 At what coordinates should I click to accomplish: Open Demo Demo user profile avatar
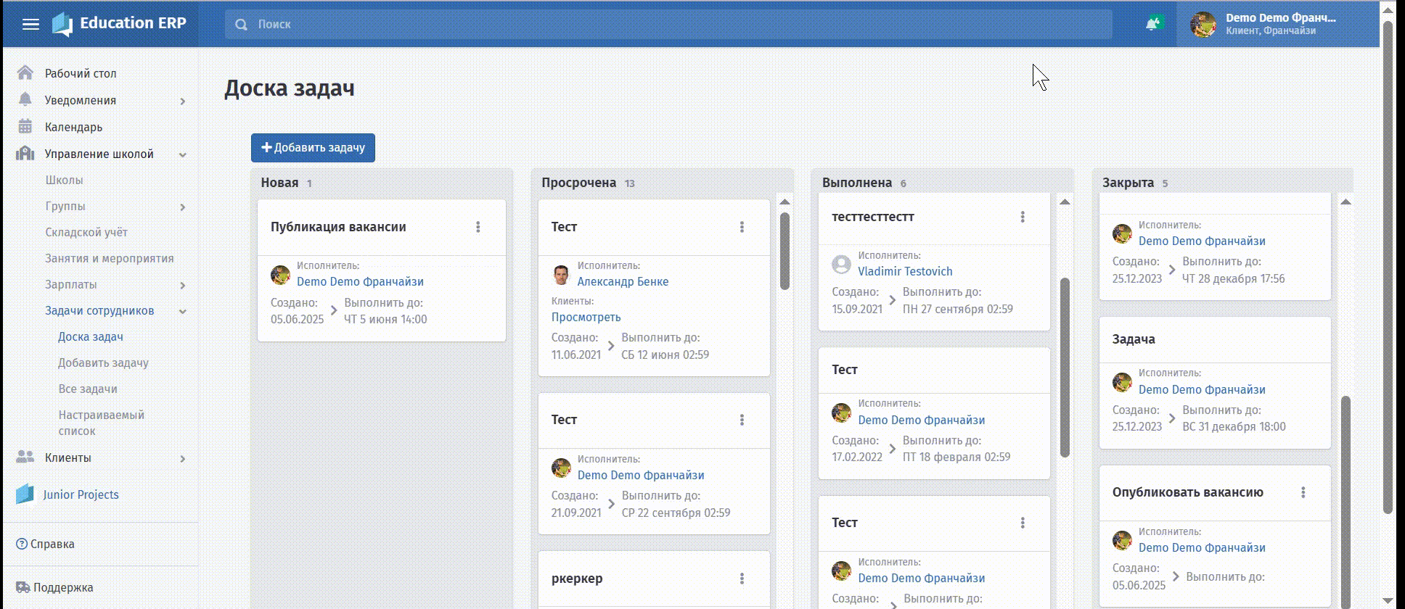click(1203, 24)
